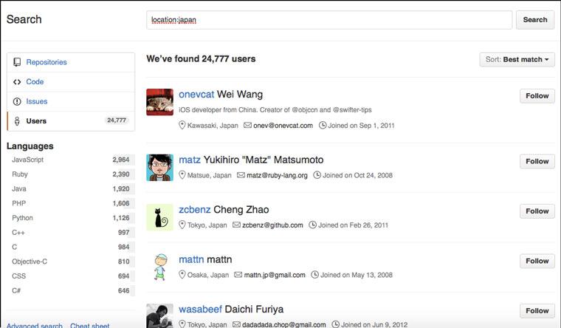Filter by Java language

71,188
